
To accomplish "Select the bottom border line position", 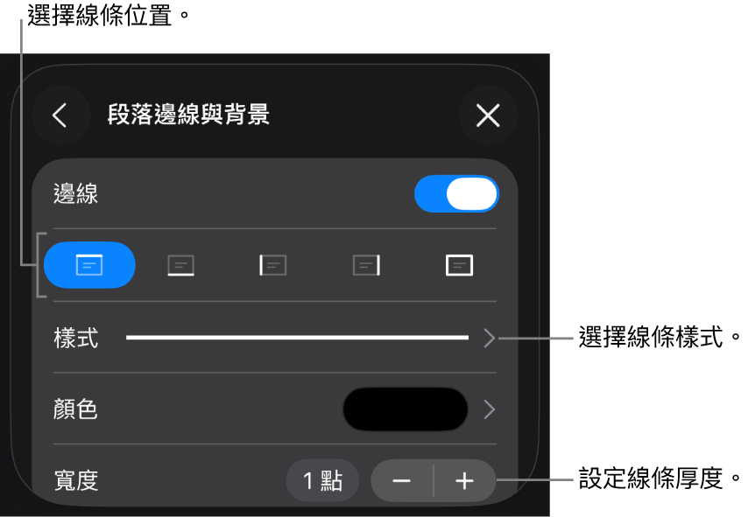I will pyautogui.click(x=181, y=265).
